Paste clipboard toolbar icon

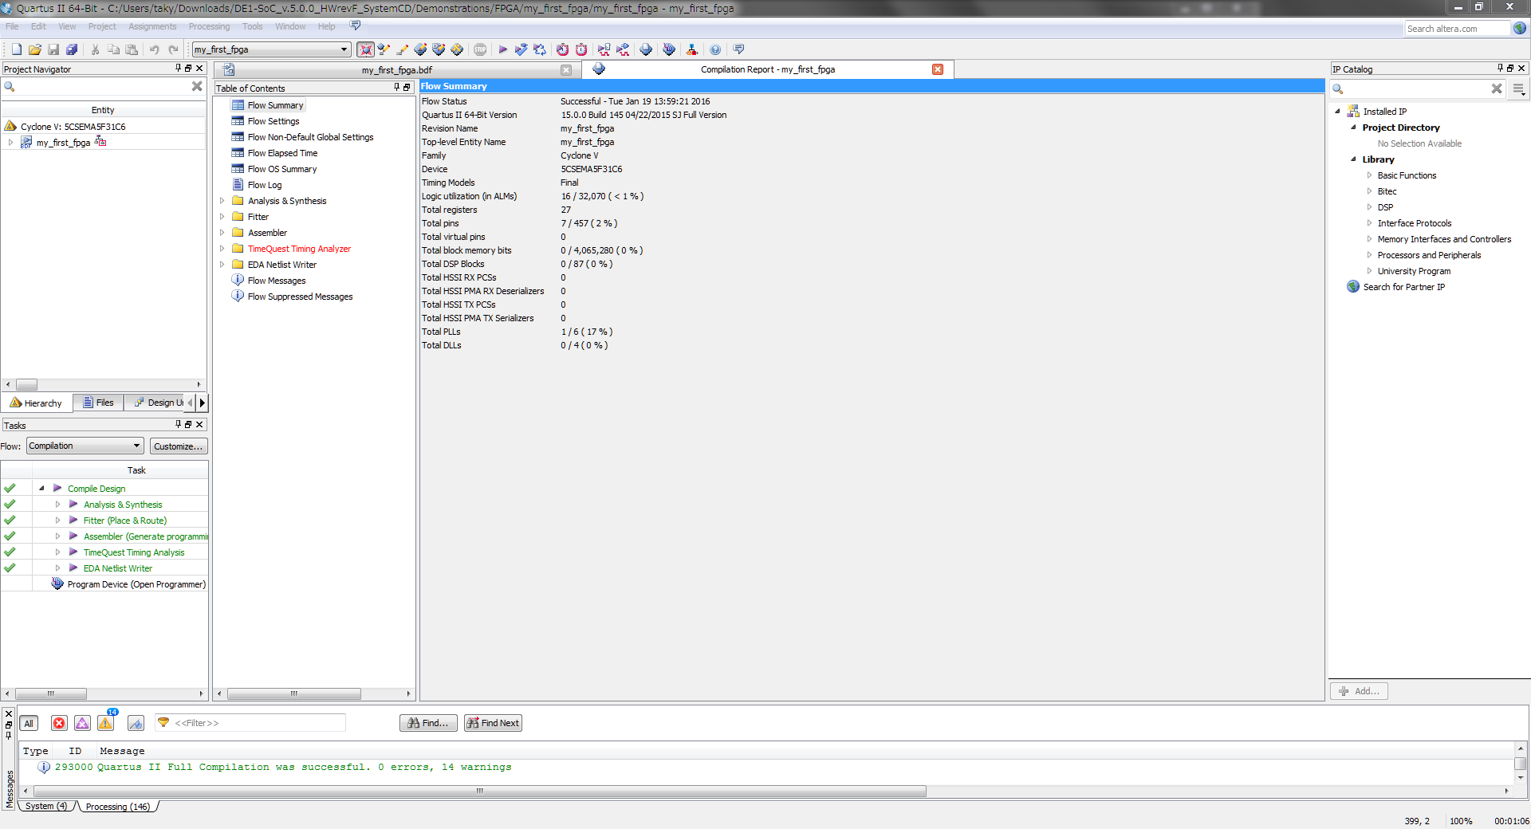click(x=132, y=49)
